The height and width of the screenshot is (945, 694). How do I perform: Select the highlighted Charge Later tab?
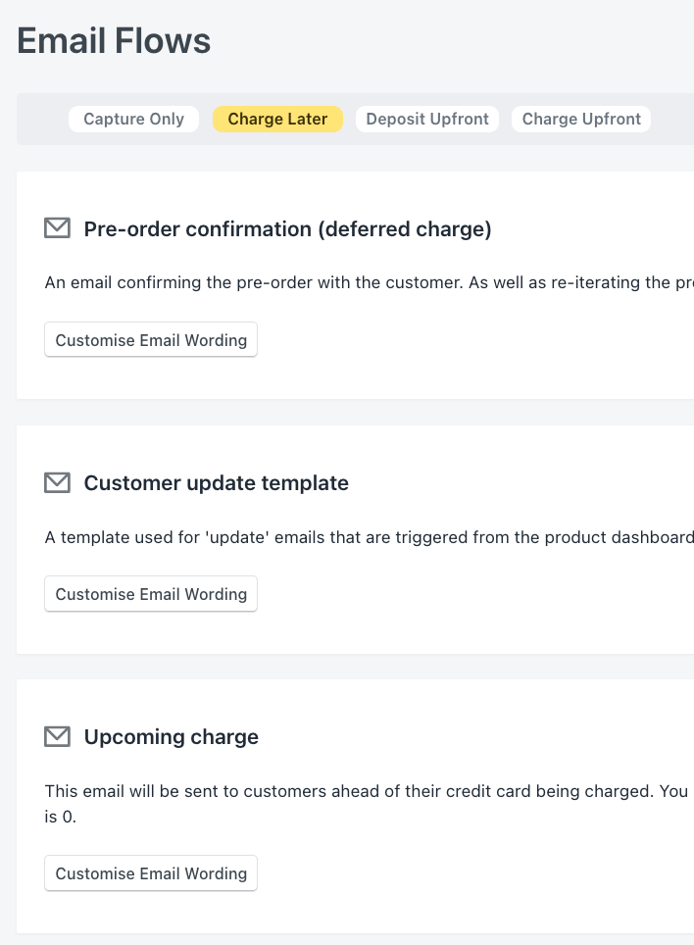[277, 119]
